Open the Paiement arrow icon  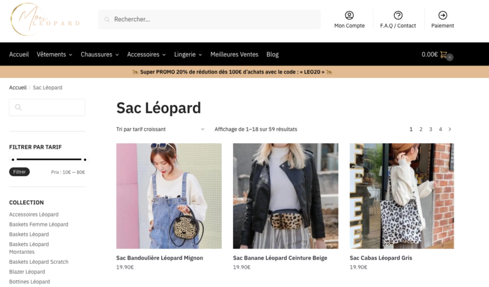(x=443, y=15)
